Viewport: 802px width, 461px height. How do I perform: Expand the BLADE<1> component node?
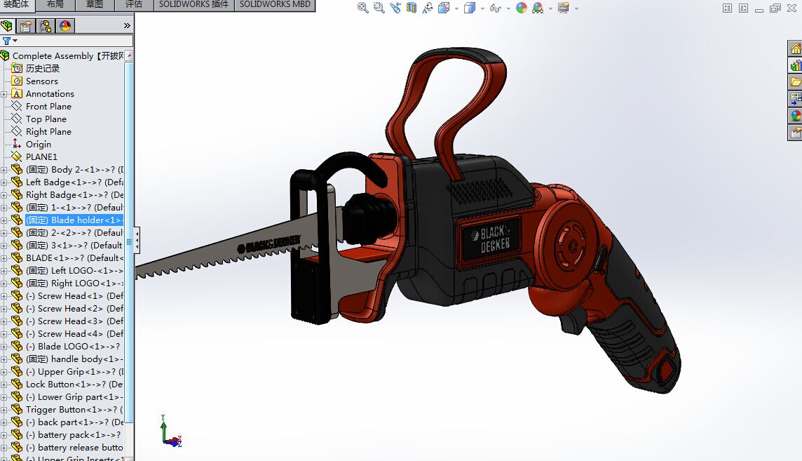point(4,258)
